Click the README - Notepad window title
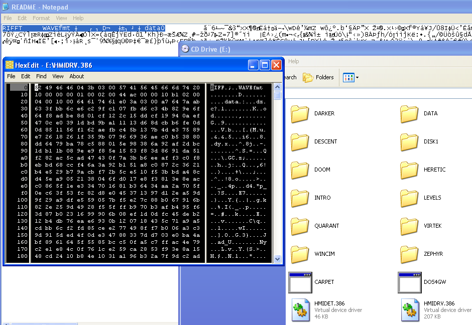 tap(40, 7)
